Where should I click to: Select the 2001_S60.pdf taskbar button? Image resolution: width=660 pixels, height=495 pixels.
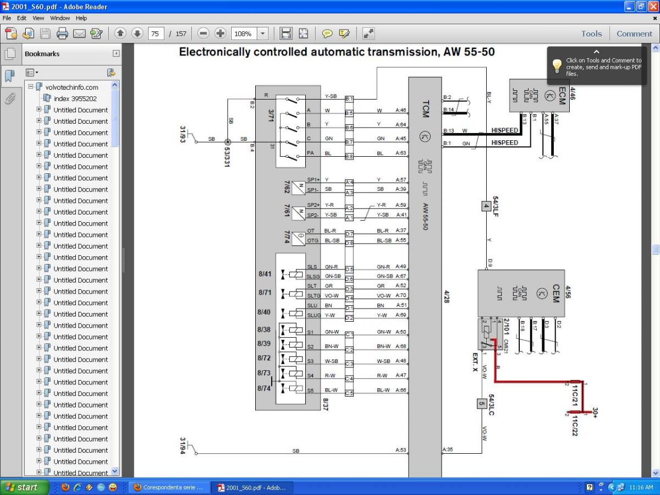[253, 487]
